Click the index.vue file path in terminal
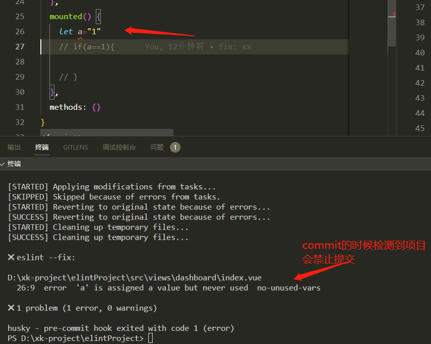The image size is (431, 344). click(135, 278)
